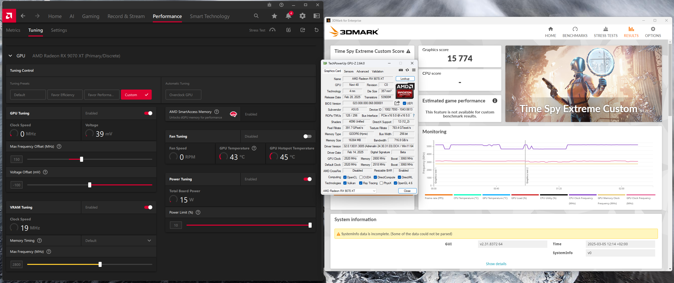Start the Stress Test icon

(272, 30)
